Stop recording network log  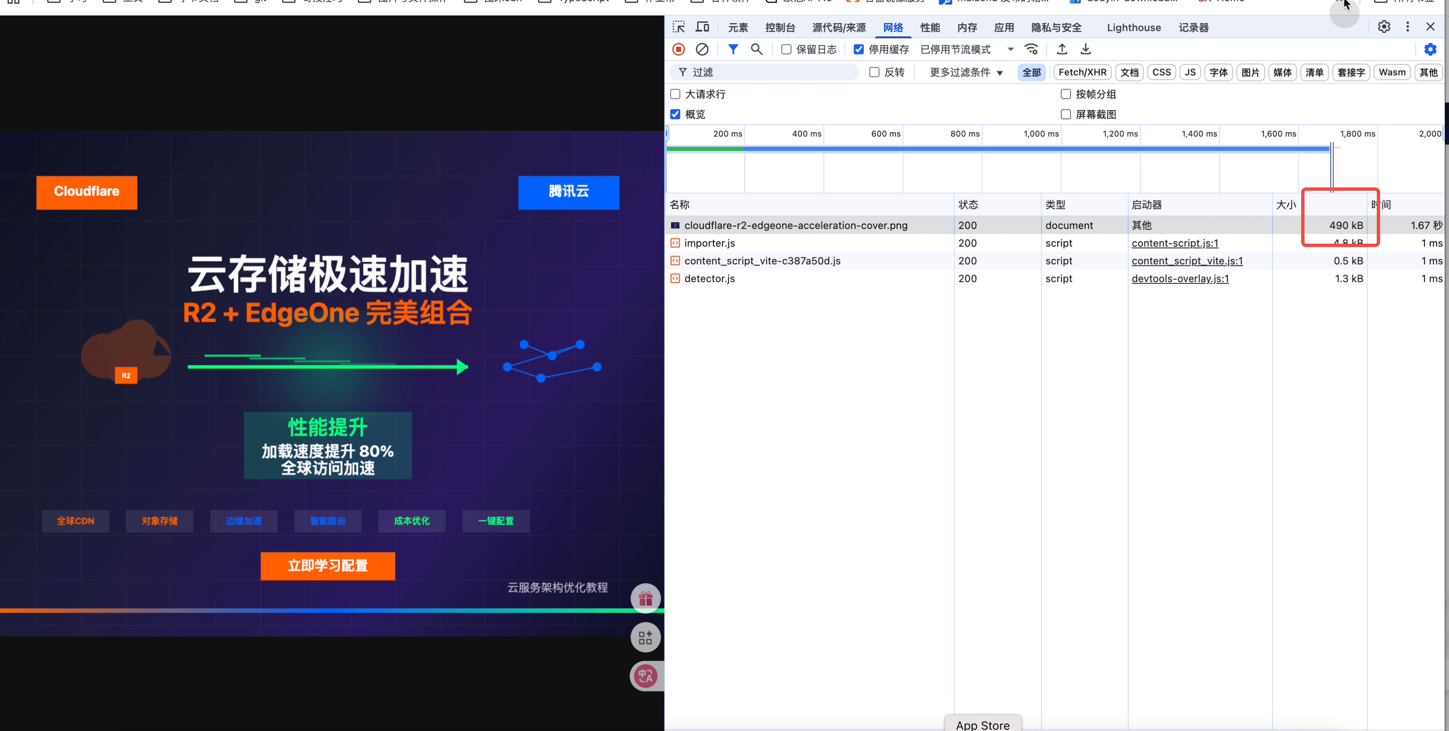click(678, 50)
